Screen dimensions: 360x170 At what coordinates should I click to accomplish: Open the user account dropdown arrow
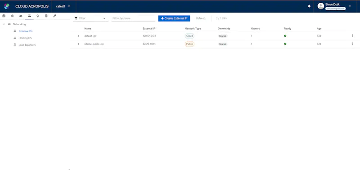350,6
